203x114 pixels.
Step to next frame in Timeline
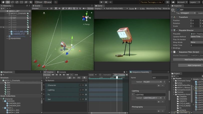tap(64, 75)
